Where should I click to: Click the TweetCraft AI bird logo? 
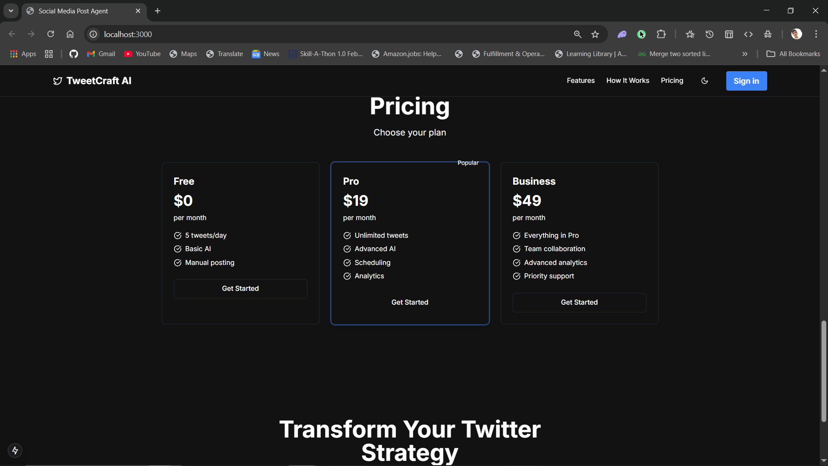(x=57, y=81)
